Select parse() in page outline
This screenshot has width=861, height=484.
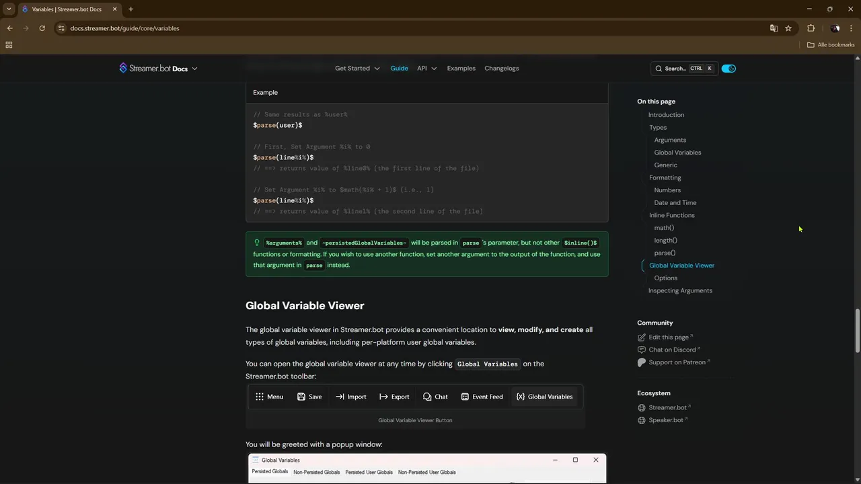pyautogui.click(x=665, y=253)
